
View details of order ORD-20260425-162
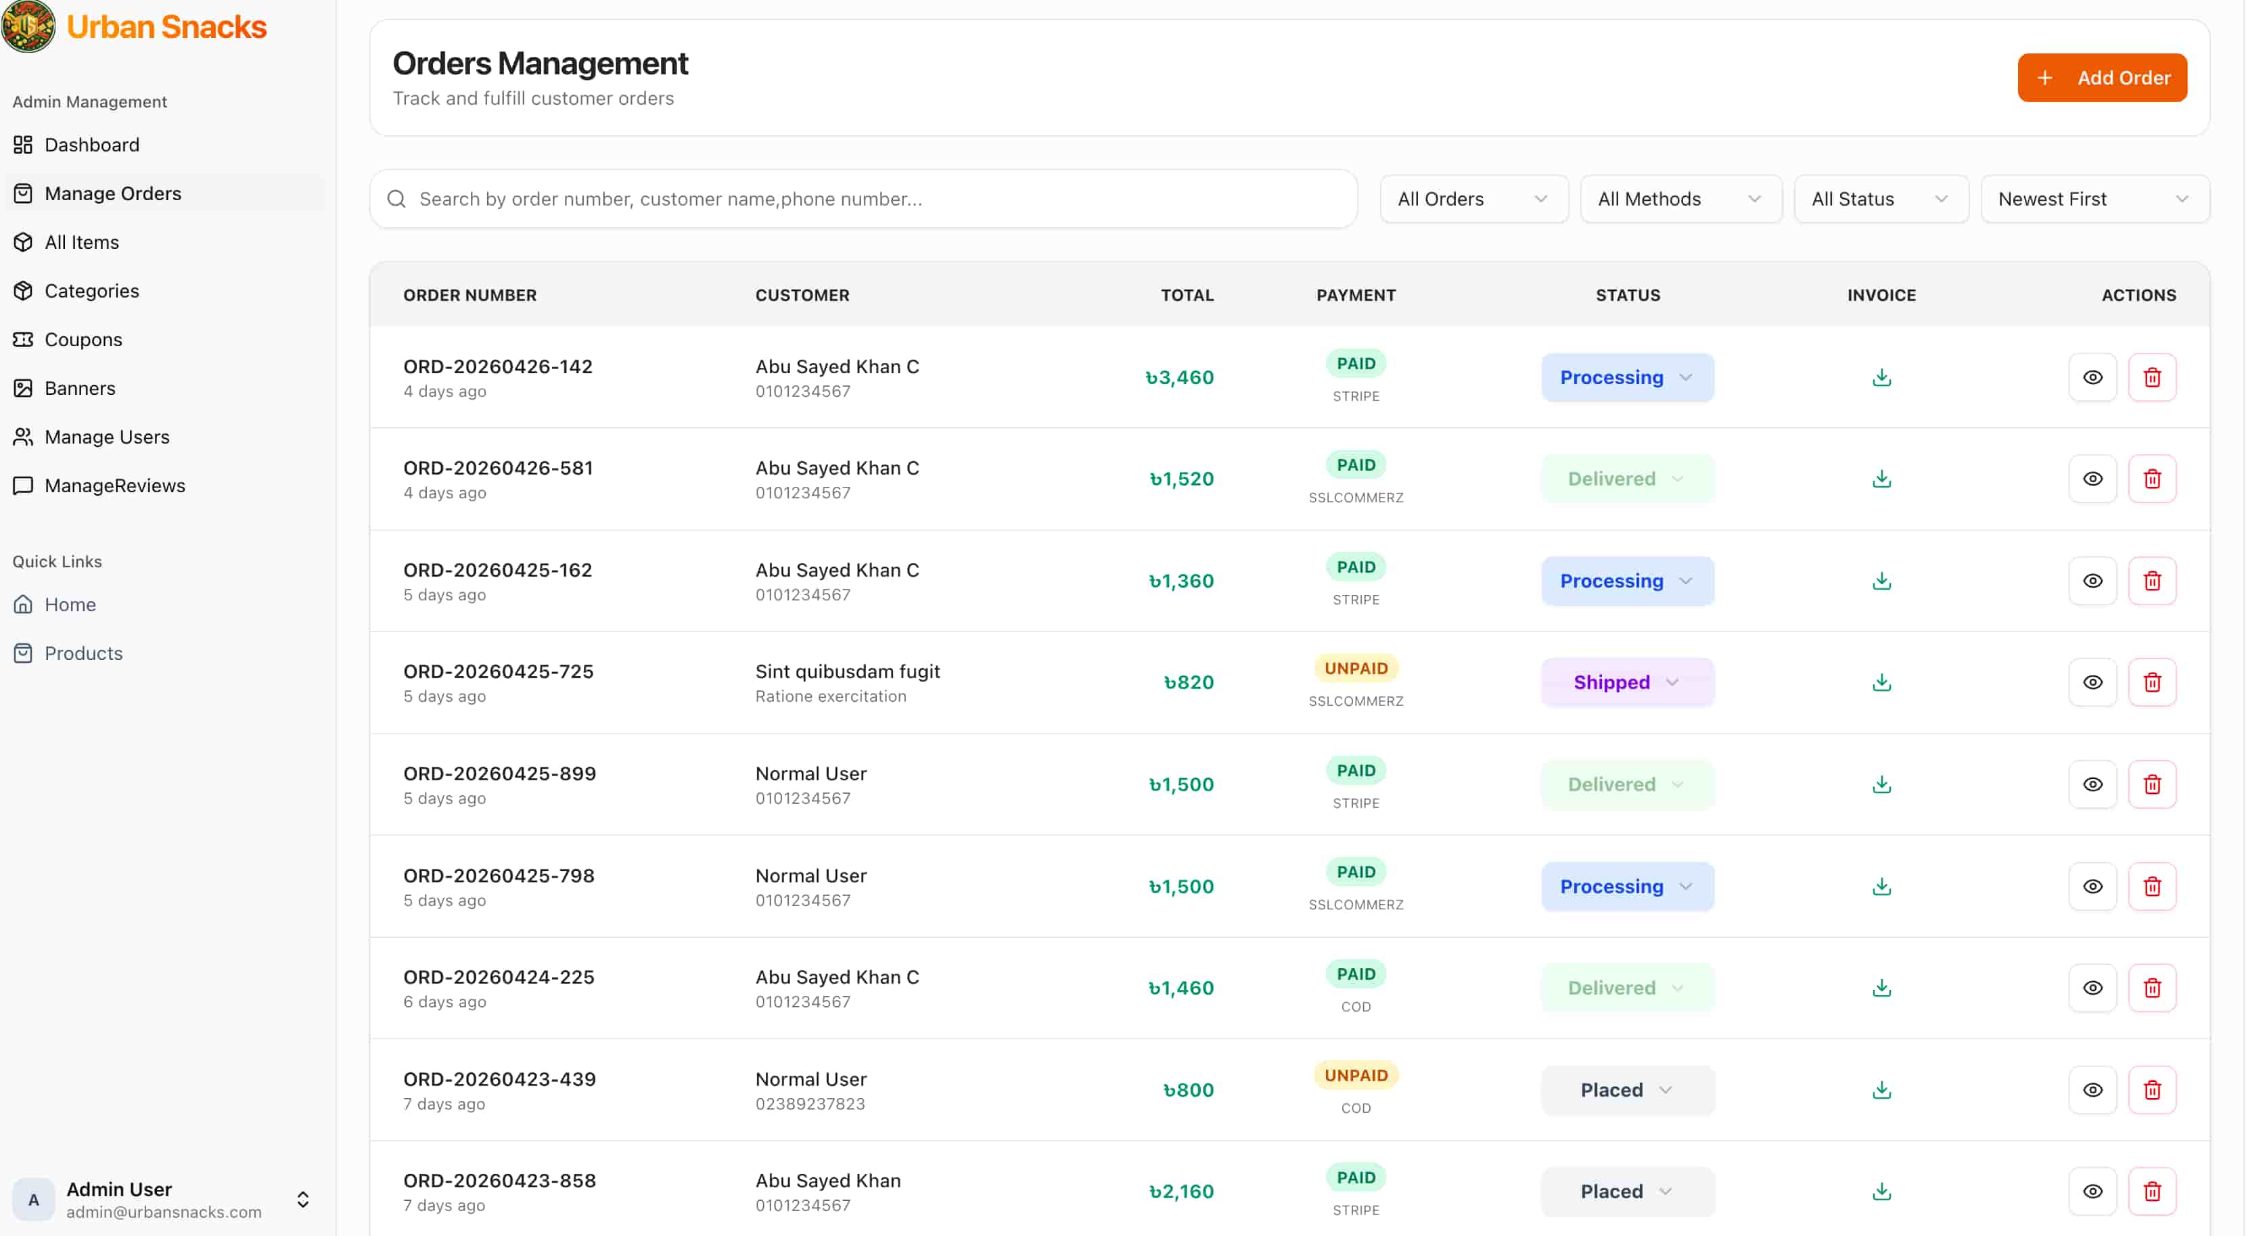click(x=2092, y=581)
